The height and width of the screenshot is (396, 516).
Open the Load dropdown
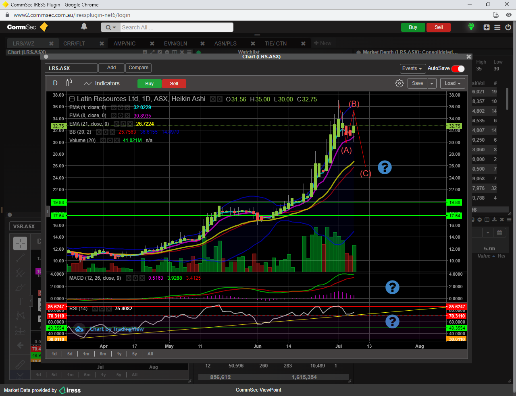(x=453, y=83)
